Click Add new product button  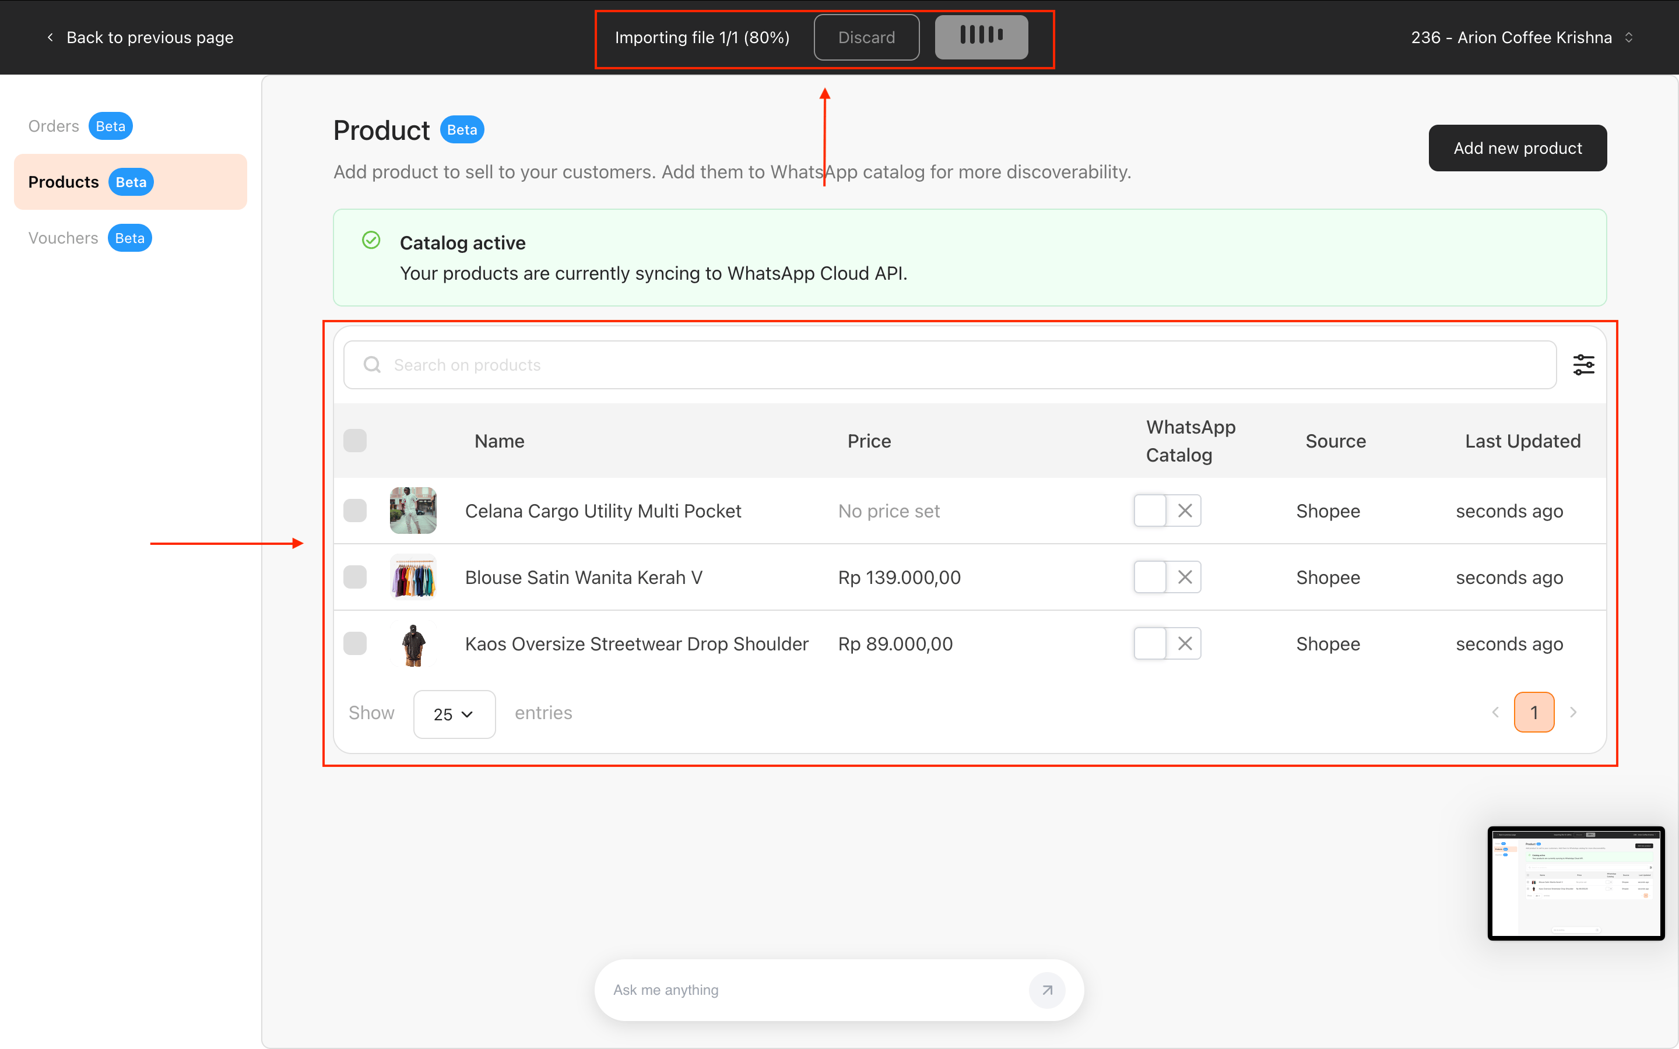click(x=1518, y=148)
